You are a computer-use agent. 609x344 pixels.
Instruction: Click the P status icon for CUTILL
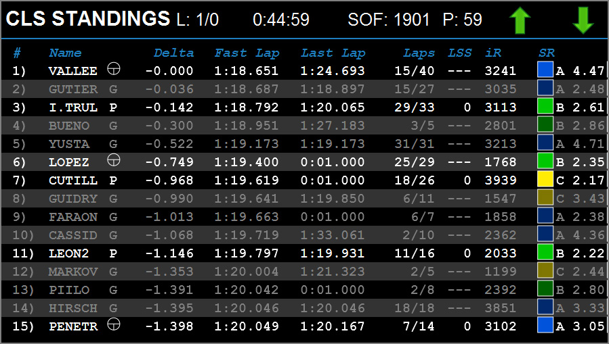point(113,180)
